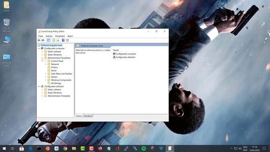Expand the Windows Components folder node
The width and height of the screenshot is (270, 152).
click(x=46, y=80)
